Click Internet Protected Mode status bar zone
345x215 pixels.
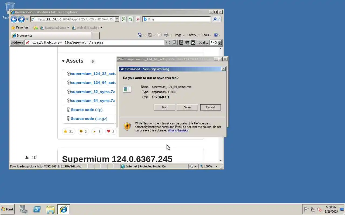(154, 166)
